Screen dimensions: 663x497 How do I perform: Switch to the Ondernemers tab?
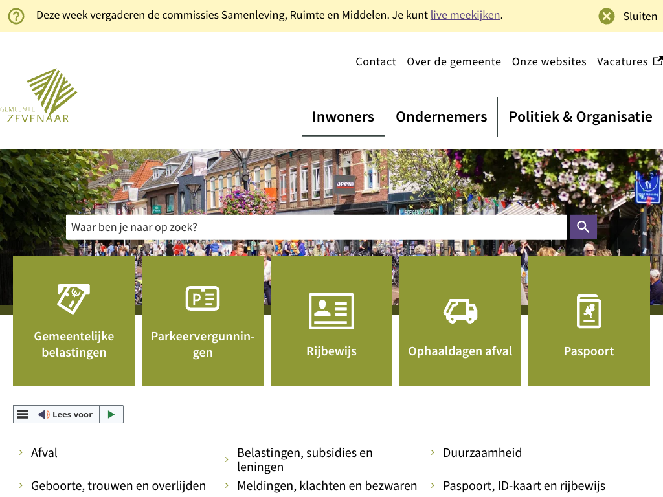(441, 116)
